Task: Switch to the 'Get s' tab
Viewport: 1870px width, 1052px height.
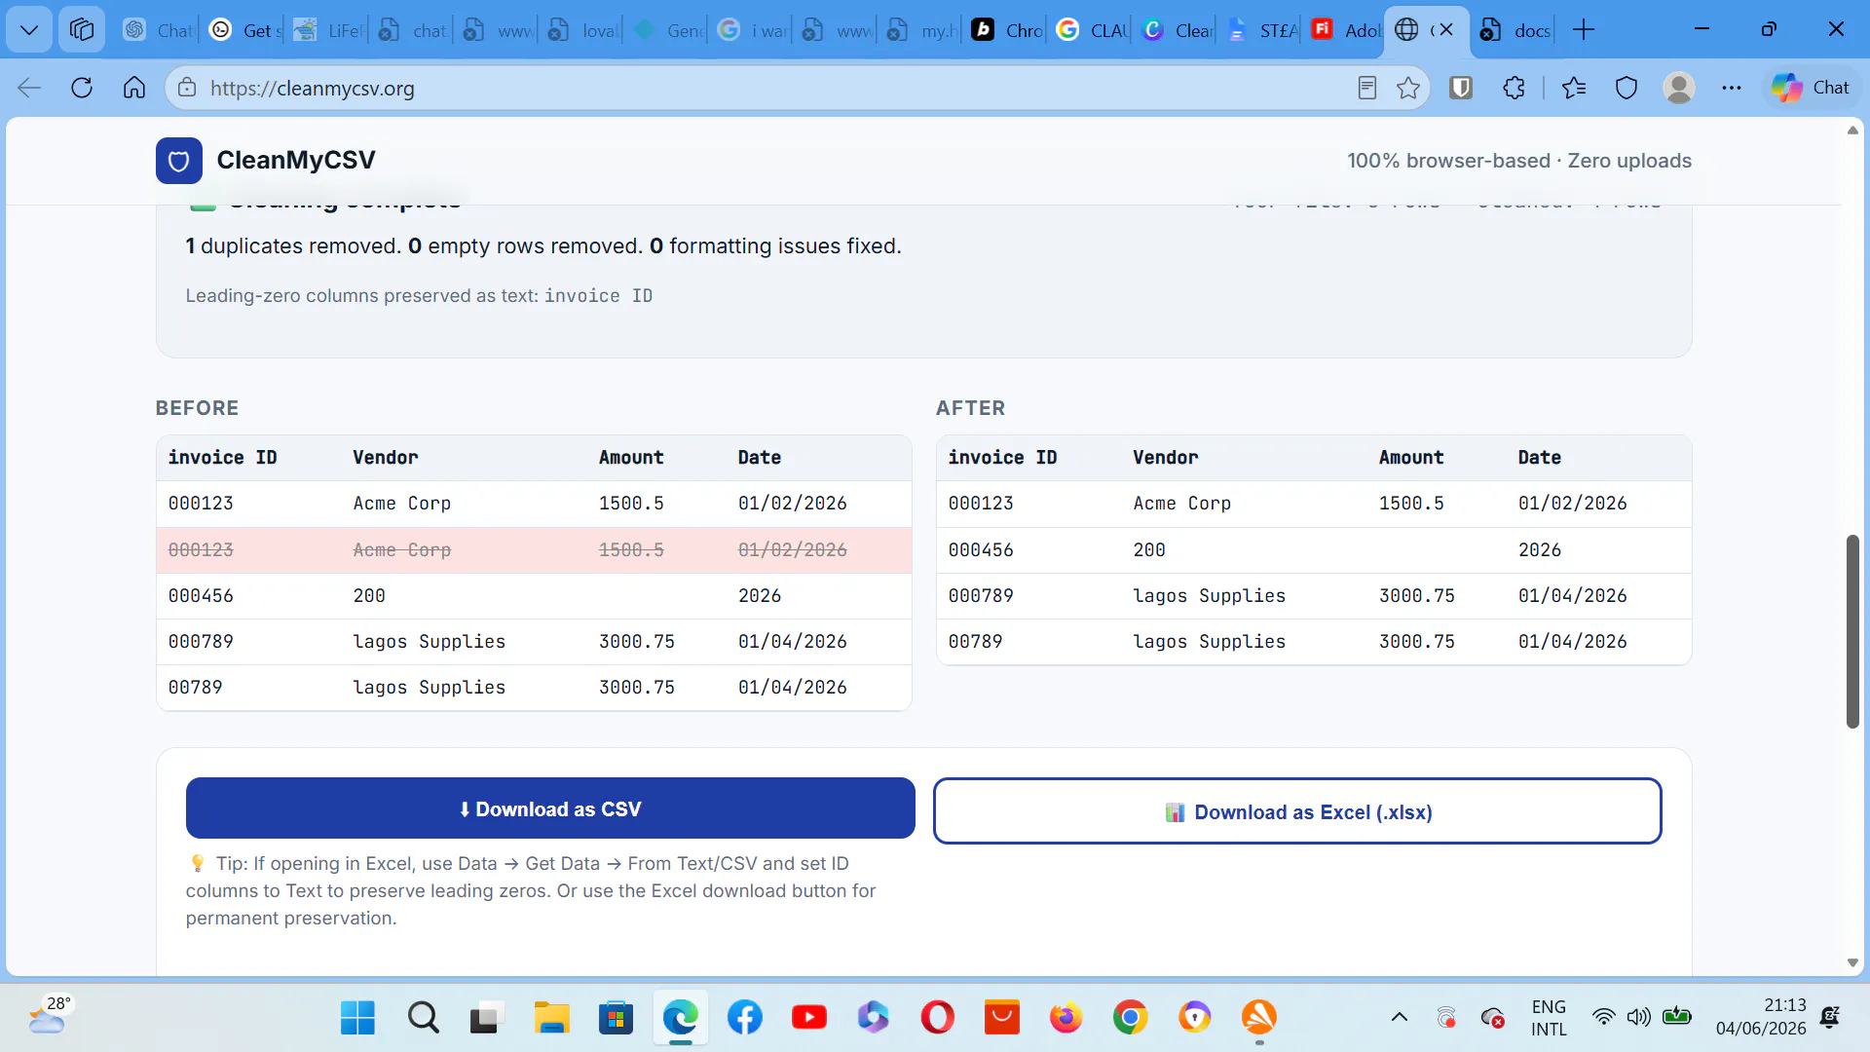Action: pos(245,30)
